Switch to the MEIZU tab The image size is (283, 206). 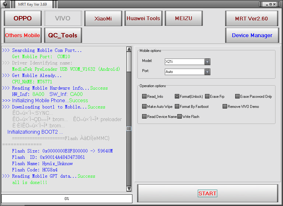tap(184, 18)
